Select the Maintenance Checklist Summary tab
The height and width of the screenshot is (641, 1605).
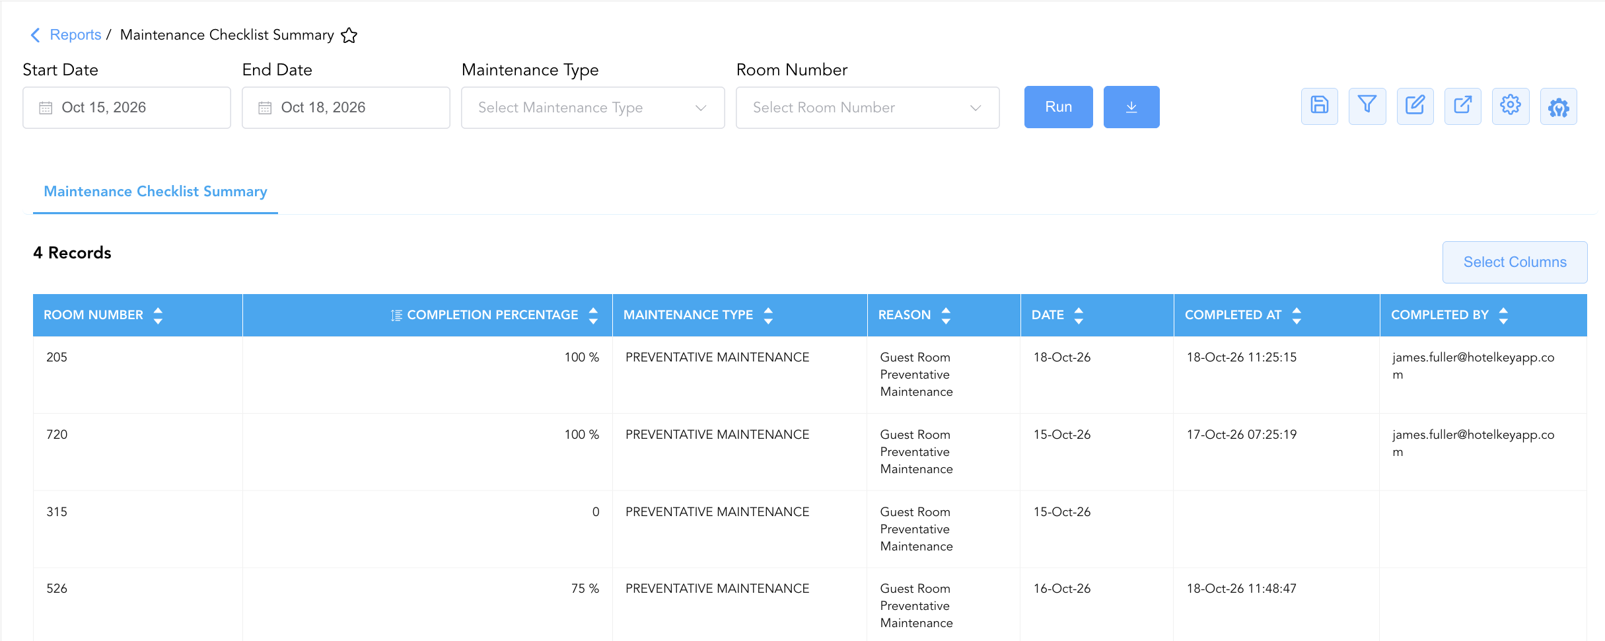(x=155, y=192)
